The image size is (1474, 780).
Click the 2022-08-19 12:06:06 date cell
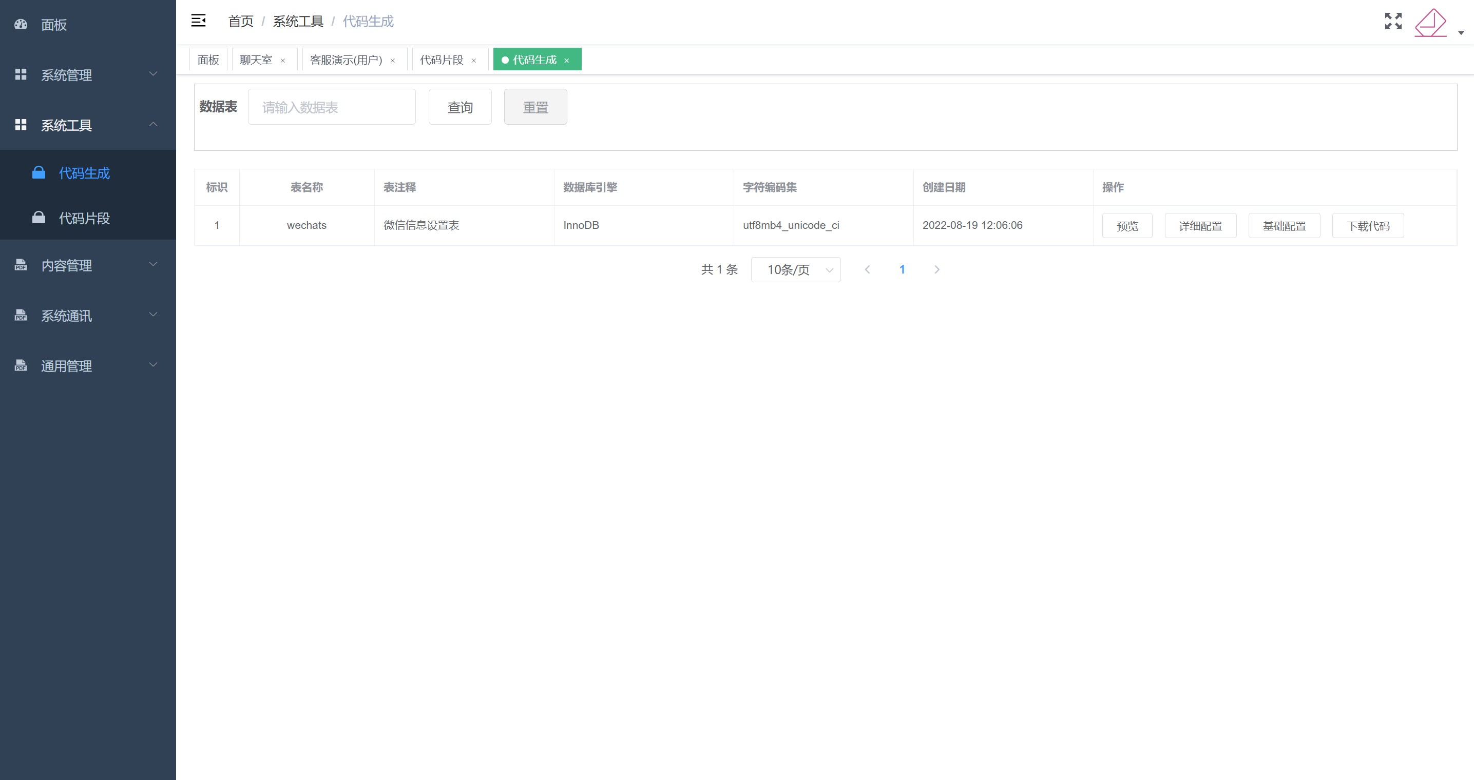[x=1003, y=225]
